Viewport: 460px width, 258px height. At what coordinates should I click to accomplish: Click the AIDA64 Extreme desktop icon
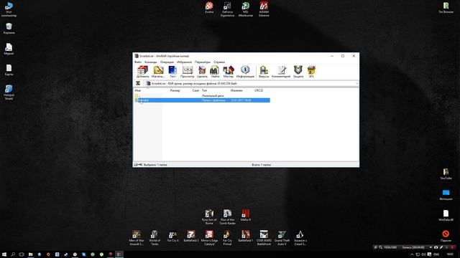tap(264, 9)
